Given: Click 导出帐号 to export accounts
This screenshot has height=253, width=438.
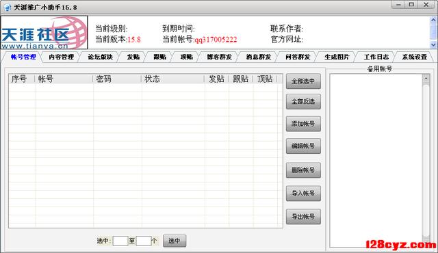Looking at the screenshot, I should pos(303,217).
